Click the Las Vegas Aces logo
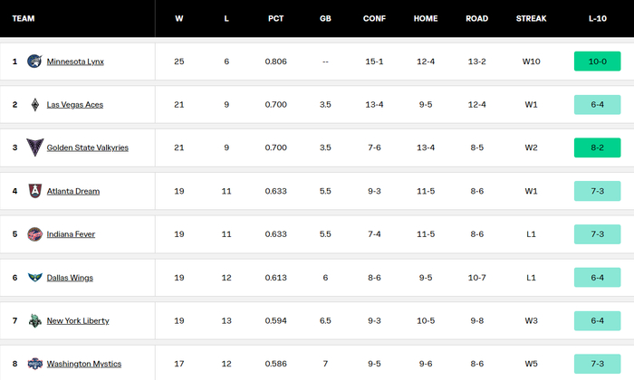The height and width of the screenshot is (380, 634). (x=35, y=105)
